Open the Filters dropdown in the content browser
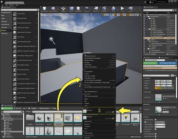This screenshot has width=178, height=139. [x=29, y=112]
